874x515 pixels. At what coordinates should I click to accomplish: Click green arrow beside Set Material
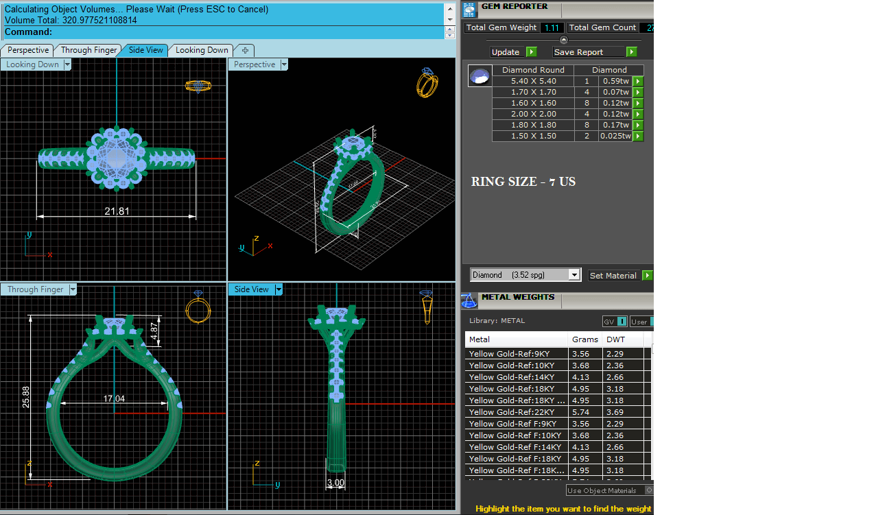[x=647, y=275]
